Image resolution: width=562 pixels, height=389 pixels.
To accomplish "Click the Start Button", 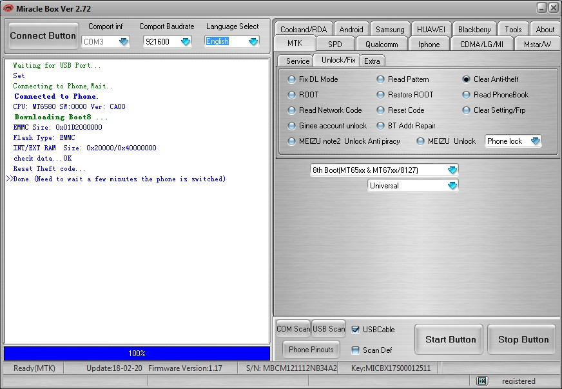I will 450,339.
